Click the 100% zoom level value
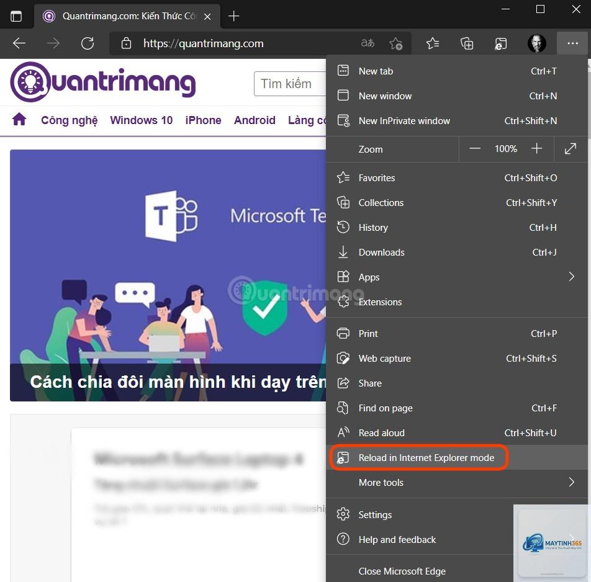The height and width of the screenshot is (582, 591). click(x=506, y=149)
